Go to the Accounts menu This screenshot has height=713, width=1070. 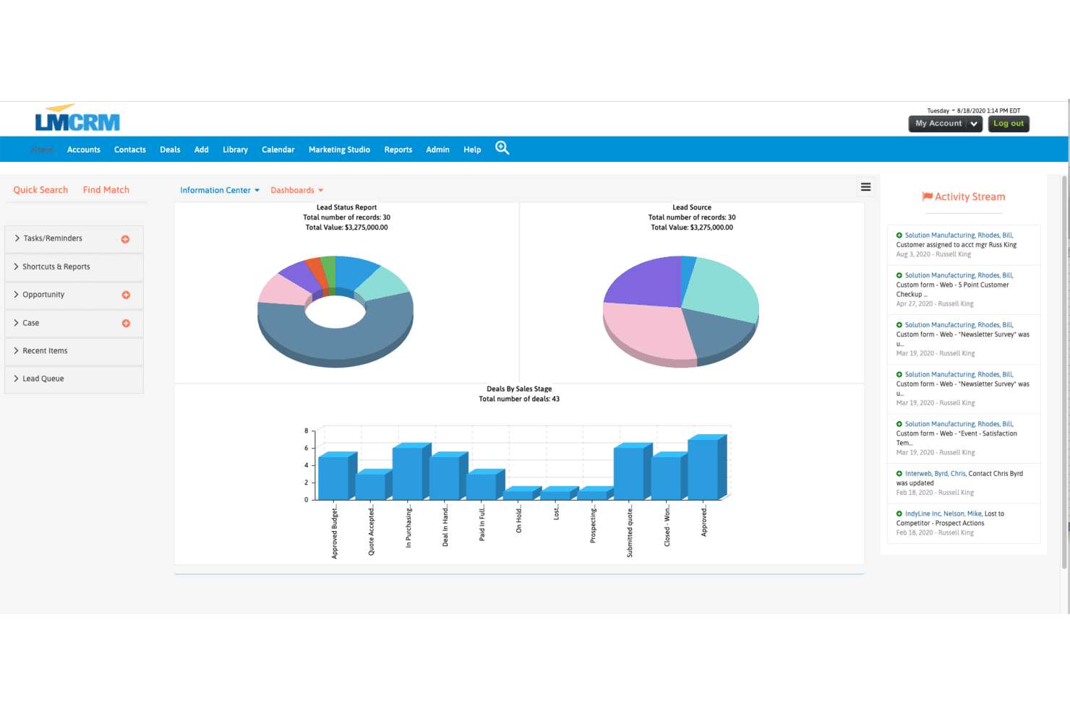[x=84, y=150]
